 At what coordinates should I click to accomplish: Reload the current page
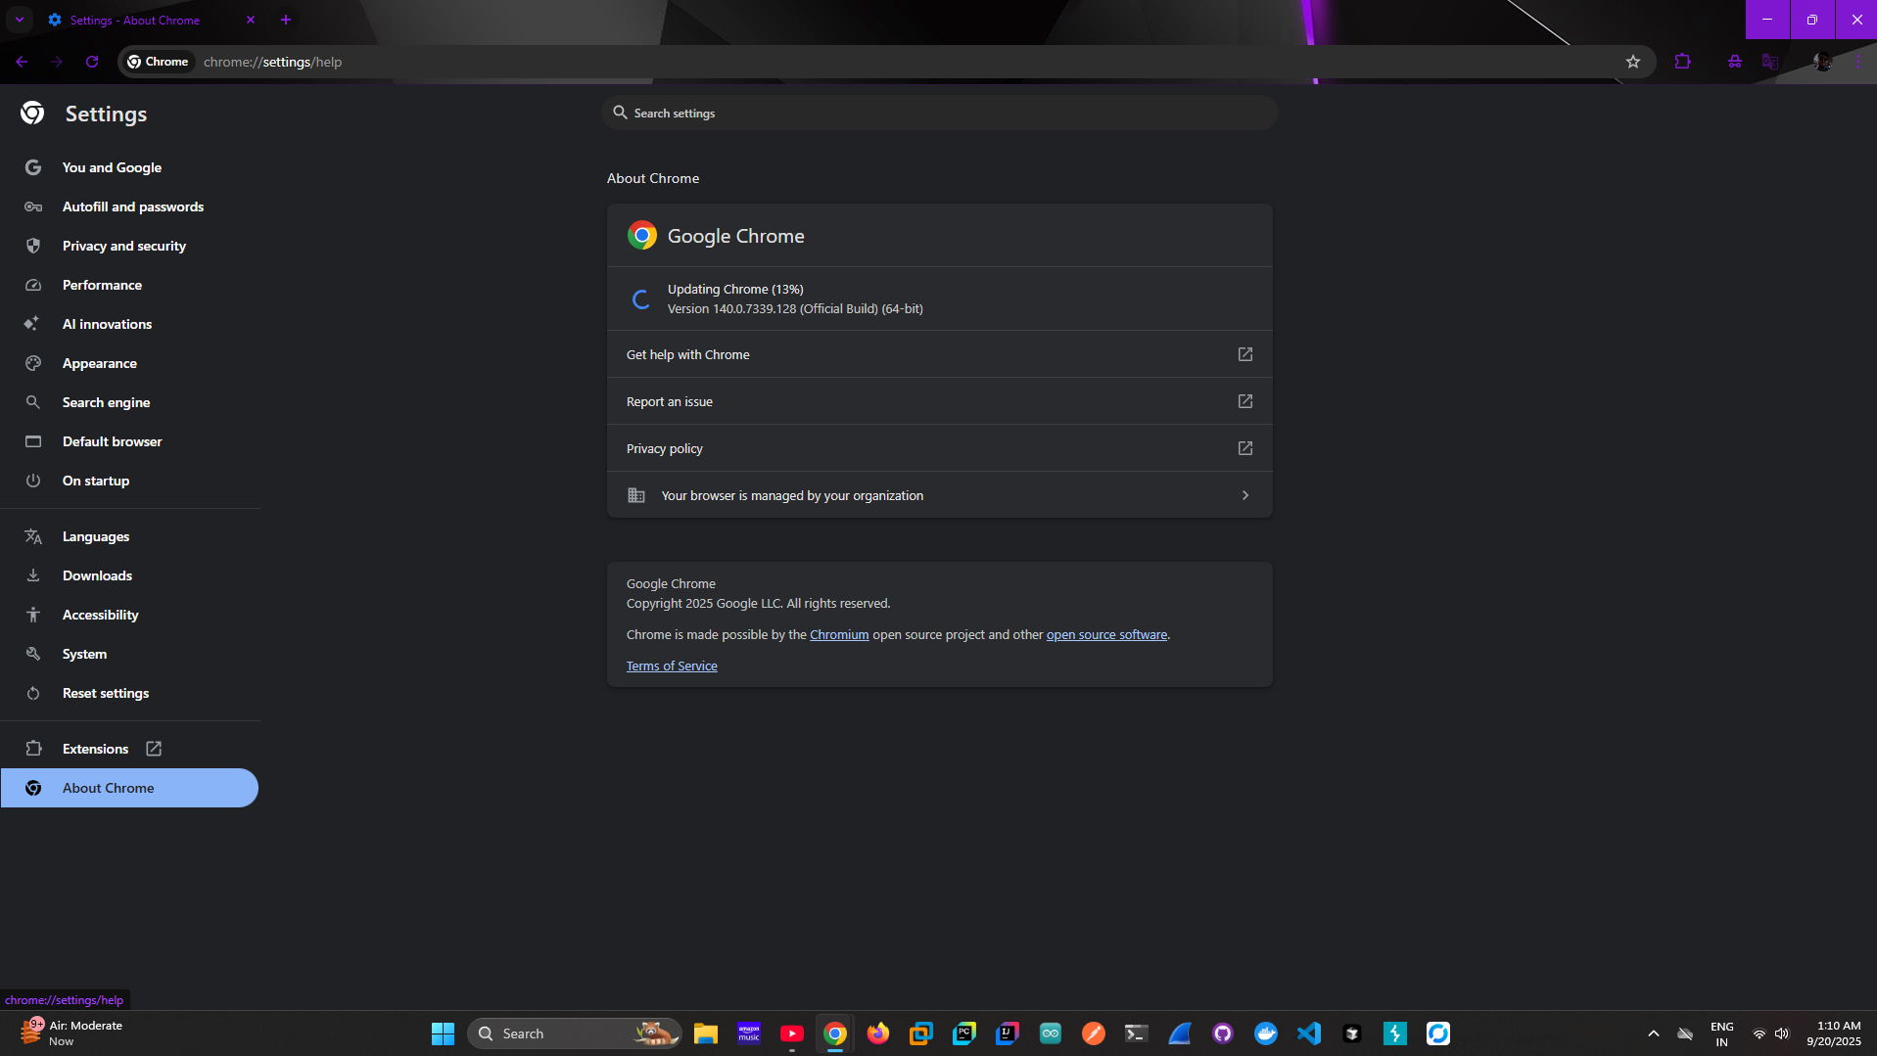[x=92, y=62]
